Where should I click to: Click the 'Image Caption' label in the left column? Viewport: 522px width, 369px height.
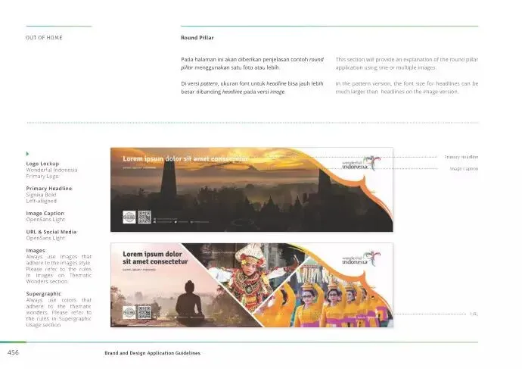point(45,214)
